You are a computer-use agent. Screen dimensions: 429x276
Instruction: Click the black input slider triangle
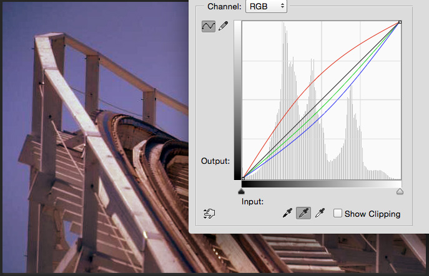pyautogui.click(x=241, y=191)
